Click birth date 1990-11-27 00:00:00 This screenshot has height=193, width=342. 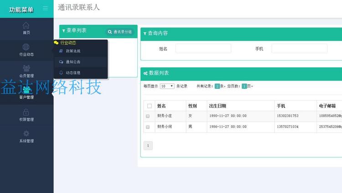pyautogui.click(x=228, y=116)
